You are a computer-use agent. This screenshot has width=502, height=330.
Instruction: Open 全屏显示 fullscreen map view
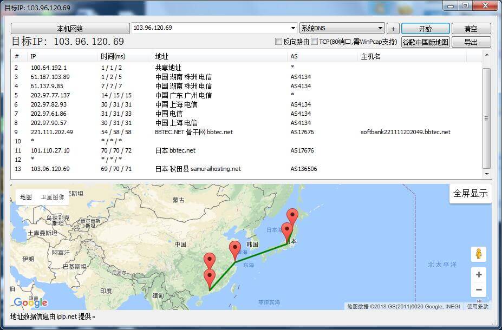coord(470,194)
